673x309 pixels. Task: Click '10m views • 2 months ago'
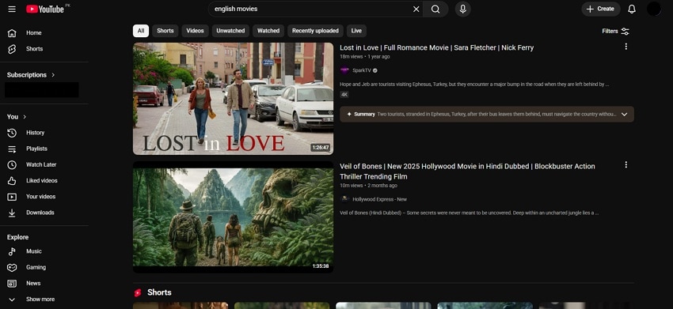[x=368, y=186]
